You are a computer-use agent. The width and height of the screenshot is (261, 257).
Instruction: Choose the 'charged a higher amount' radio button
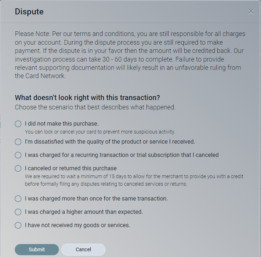[x=18, y=212]
